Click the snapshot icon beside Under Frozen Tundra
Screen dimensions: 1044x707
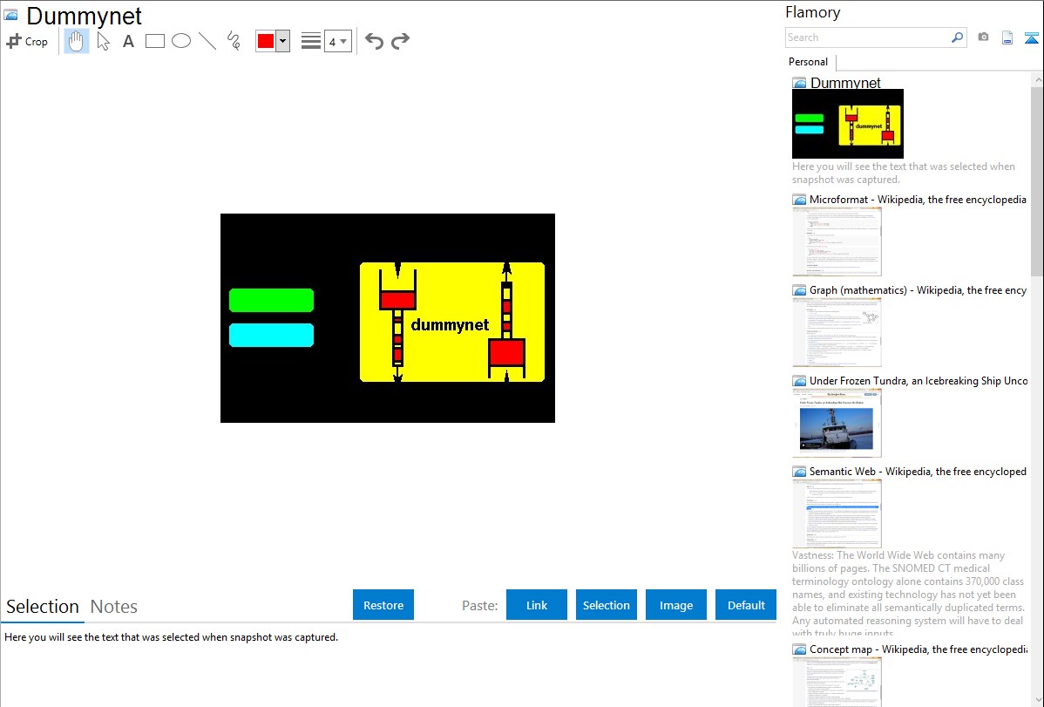800,380
